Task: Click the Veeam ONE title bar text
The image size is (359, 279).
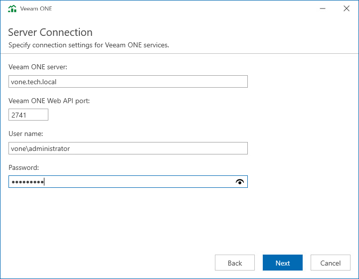Action: tap(36, 8)
